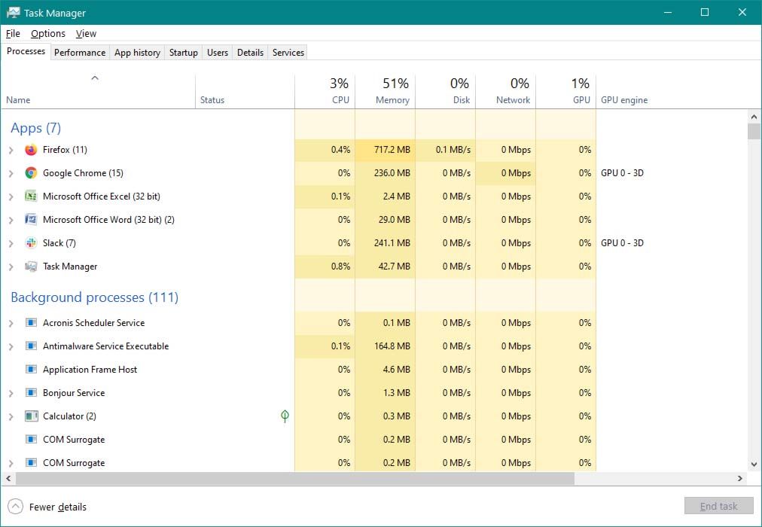Click the vertical scrollbar up arrow
This screenshot has height=527, width=762.
(x=754, y=117)
